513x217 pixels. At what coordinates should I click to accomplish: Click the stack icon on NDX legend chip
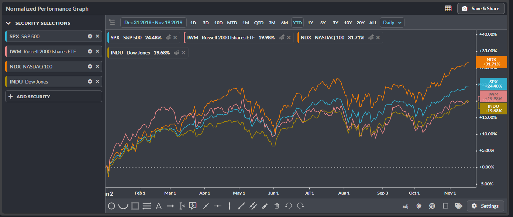372,37
